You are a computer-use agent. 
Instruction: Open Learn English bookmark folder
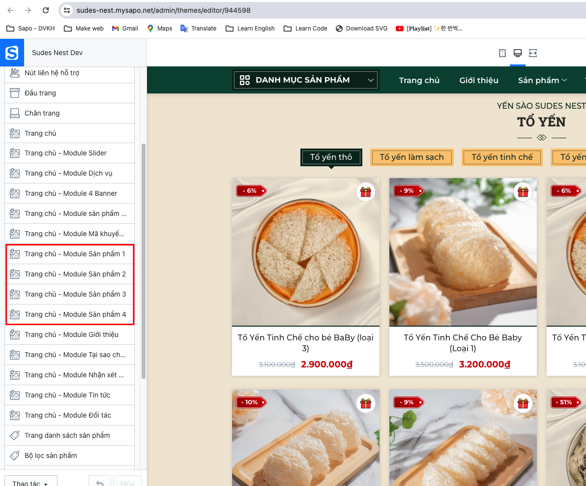(250, 29)
